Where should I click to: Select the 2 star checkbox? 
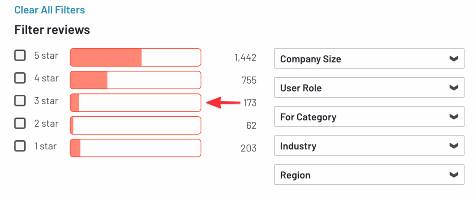(20, 124)
